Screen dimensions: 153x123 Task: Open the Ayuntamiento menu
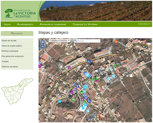tap(25, 24)
